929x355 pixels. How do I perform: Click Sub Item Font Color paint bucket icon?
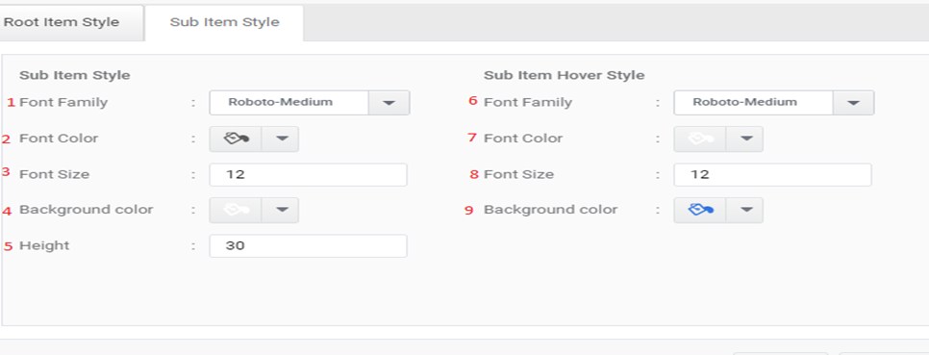point(236,139)
